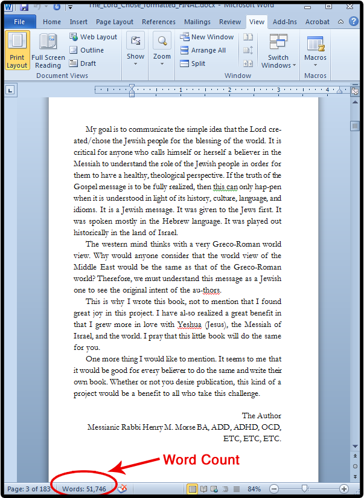Click Next Page double-arrow button
This screenshot has height=498, width=364.
tap(355, 477)
